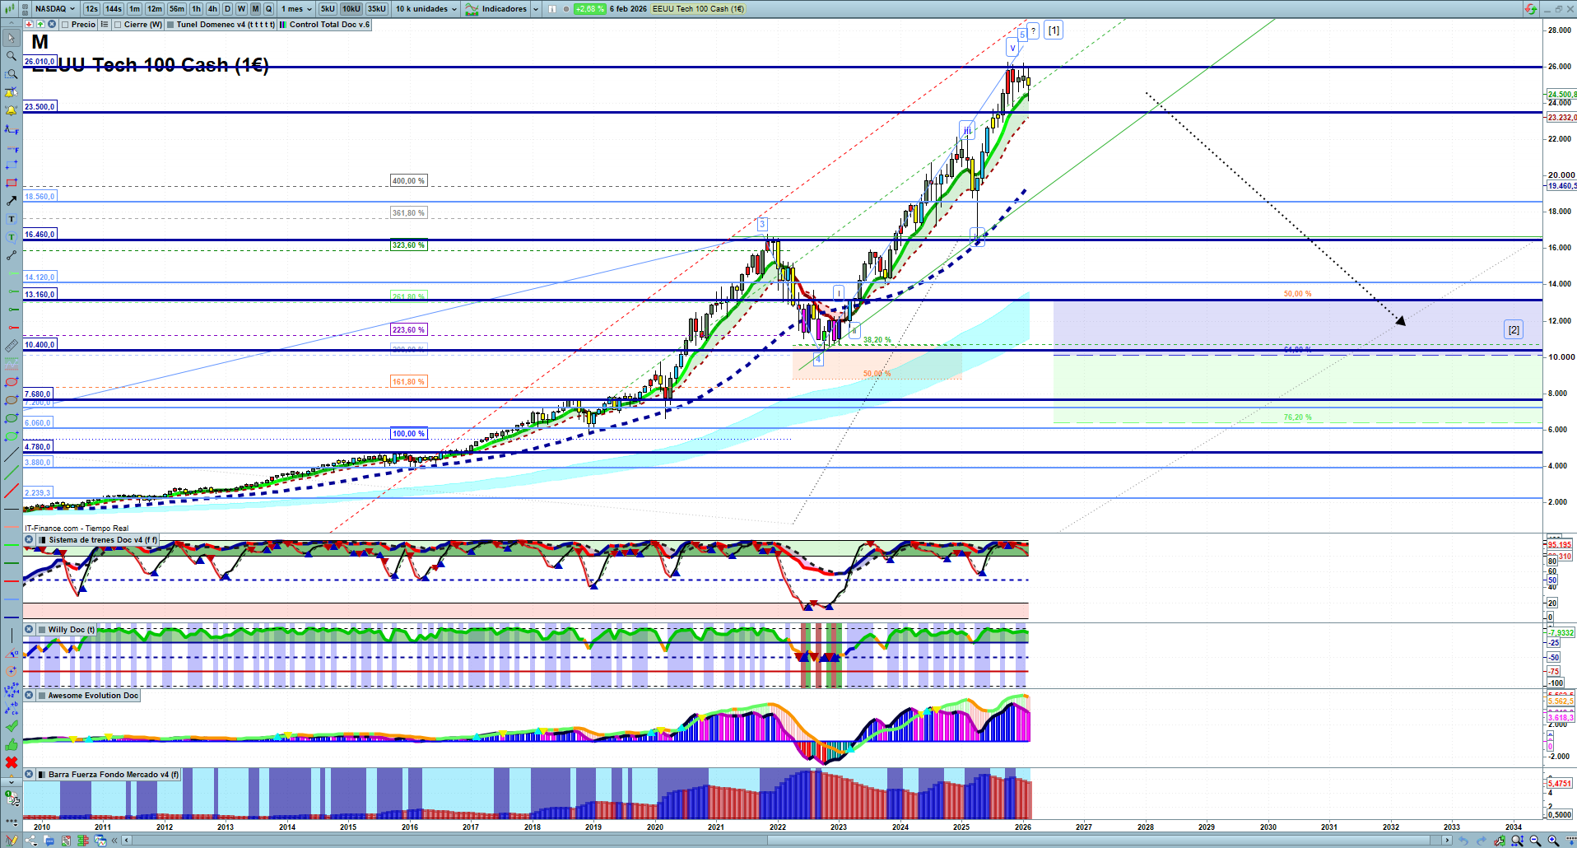
Task: Switch to the weekly W timeframe
Action: [241, 9]
